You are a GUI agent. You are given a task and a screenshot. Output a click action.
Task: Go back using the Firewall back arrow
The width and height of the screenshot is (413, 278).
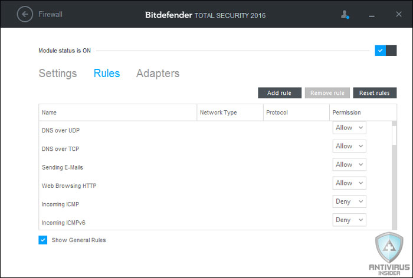(x=25, y=14)
